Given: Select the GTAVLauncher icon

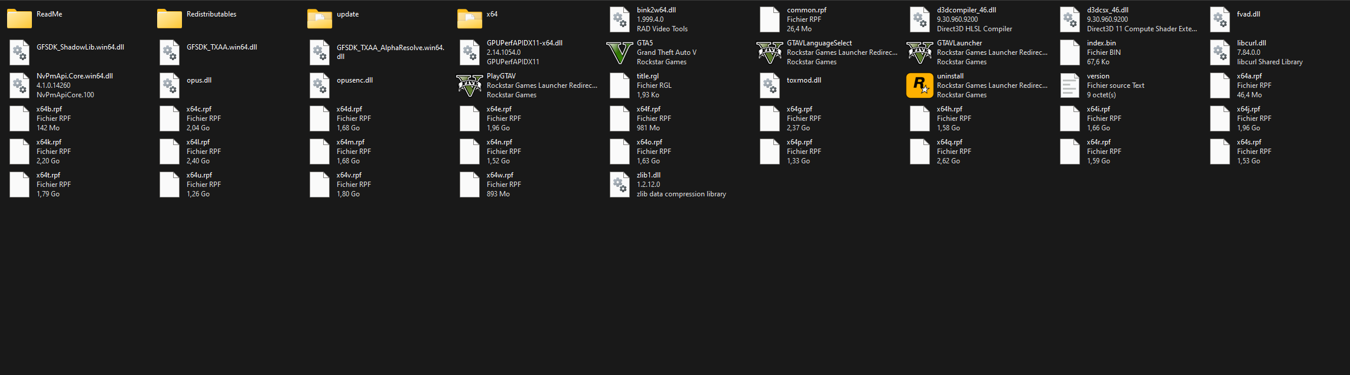Looking at the screenshot, I should pos(920,52).
